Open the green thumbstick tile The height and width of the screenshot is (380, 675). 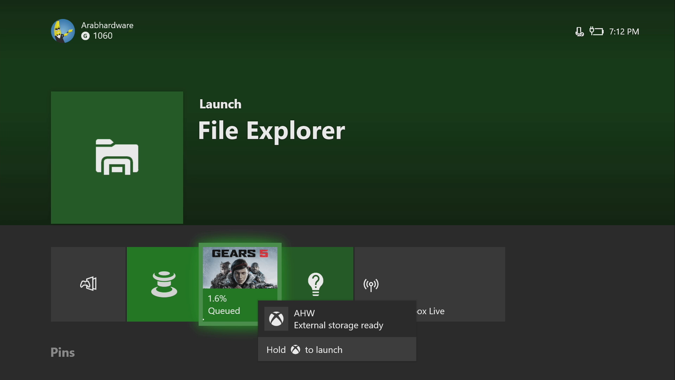[164, 284]
